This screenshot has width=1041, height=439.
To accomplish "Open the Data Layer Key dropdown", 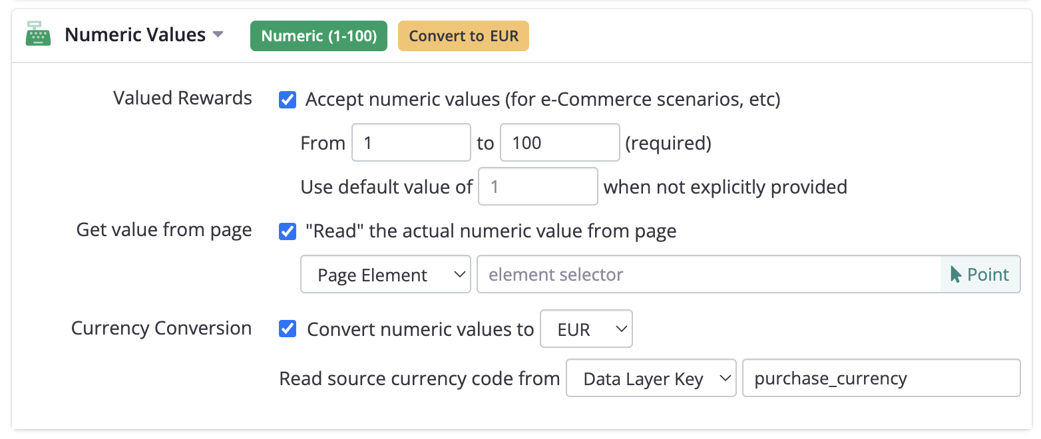I will click(x=651, y=378).
